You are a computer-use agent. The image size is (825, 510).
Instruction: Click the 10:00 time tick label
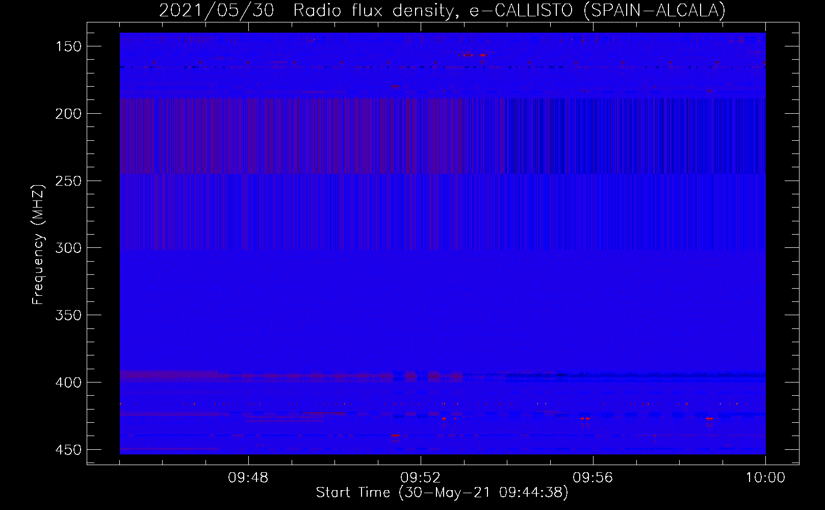tap(765, 478)
